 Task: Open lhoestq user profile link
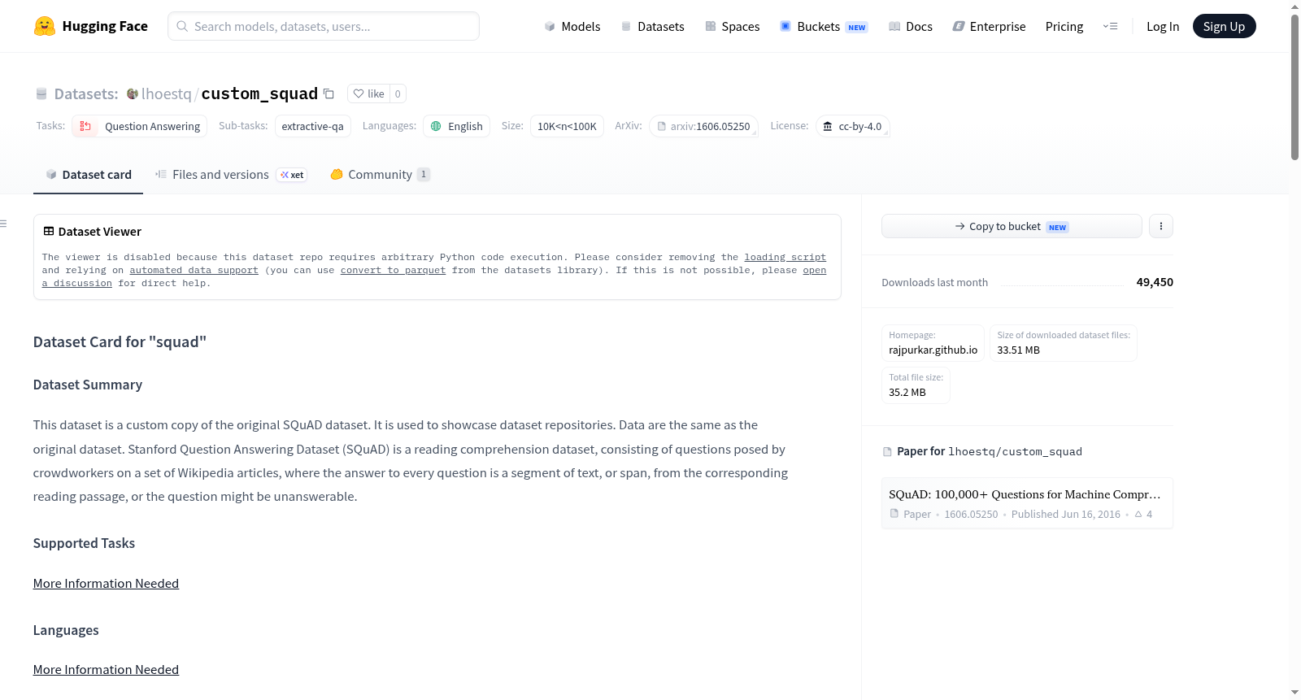[166, 93]
